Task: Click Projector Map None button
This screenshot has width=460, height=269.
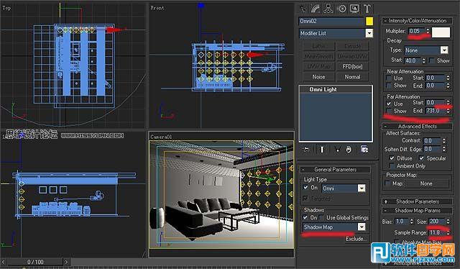Action: [426, 183]
